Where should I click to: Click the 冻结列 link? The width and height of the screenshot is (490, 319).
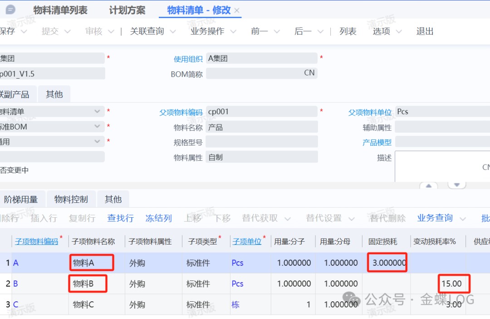pos(158,218)
